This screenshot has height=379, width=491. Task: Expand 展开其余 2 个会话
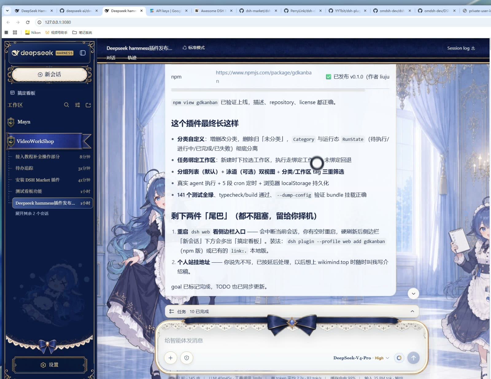coord(32,213)
